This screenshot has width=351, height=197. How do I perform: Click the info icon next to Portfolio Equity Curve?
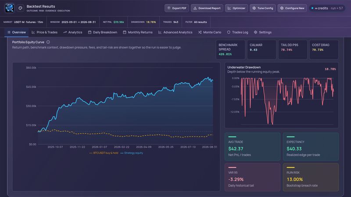pyautogui.click(x=48, y=42)
